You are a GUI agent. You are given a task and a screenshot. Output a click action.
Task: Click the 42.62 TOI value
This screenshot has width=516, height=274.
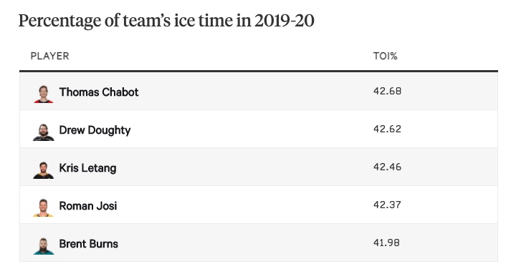click(x=387, y=129)
